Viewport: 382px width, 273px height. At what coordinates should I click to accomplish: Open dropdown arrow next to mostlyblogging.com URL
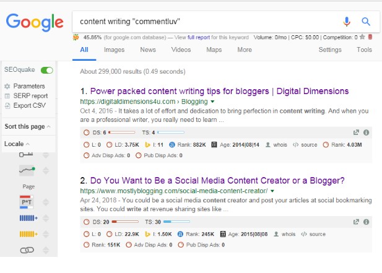tap(272, 191)
